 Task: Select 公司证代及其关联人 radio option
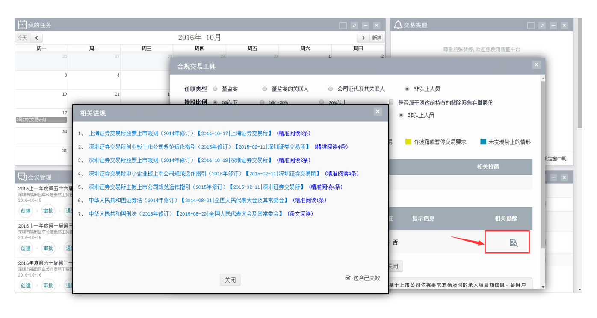pyautogui.click(x=331, y=89)
